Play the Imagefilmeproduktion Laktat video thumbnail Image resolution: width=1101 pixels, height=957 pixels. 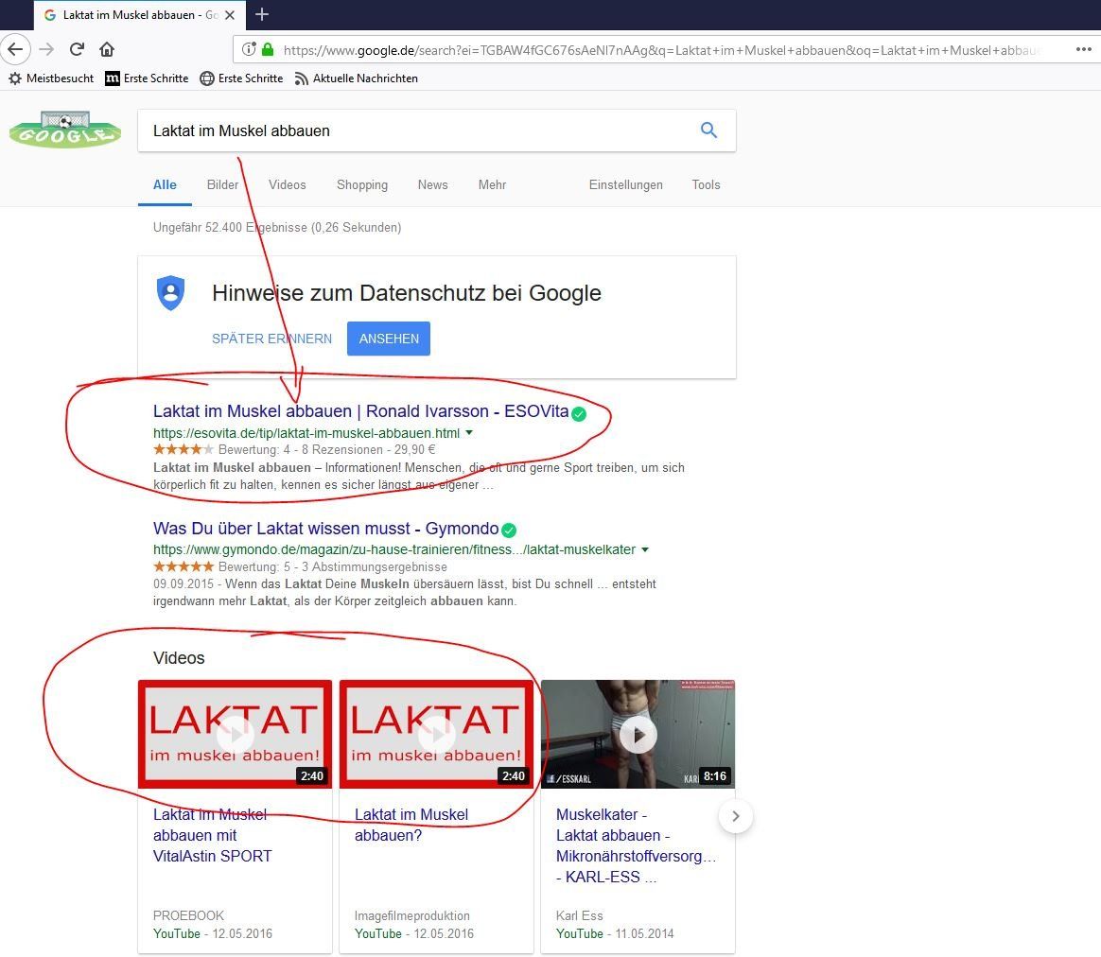(436, 734)
